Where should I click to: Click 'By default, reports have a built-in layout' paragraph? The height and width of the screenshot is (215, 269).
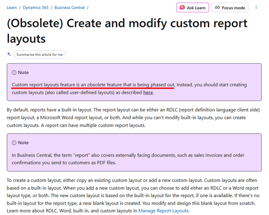[133, 118]
